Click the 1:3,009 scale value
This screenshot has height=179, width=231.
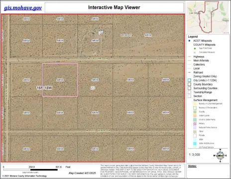194,155
